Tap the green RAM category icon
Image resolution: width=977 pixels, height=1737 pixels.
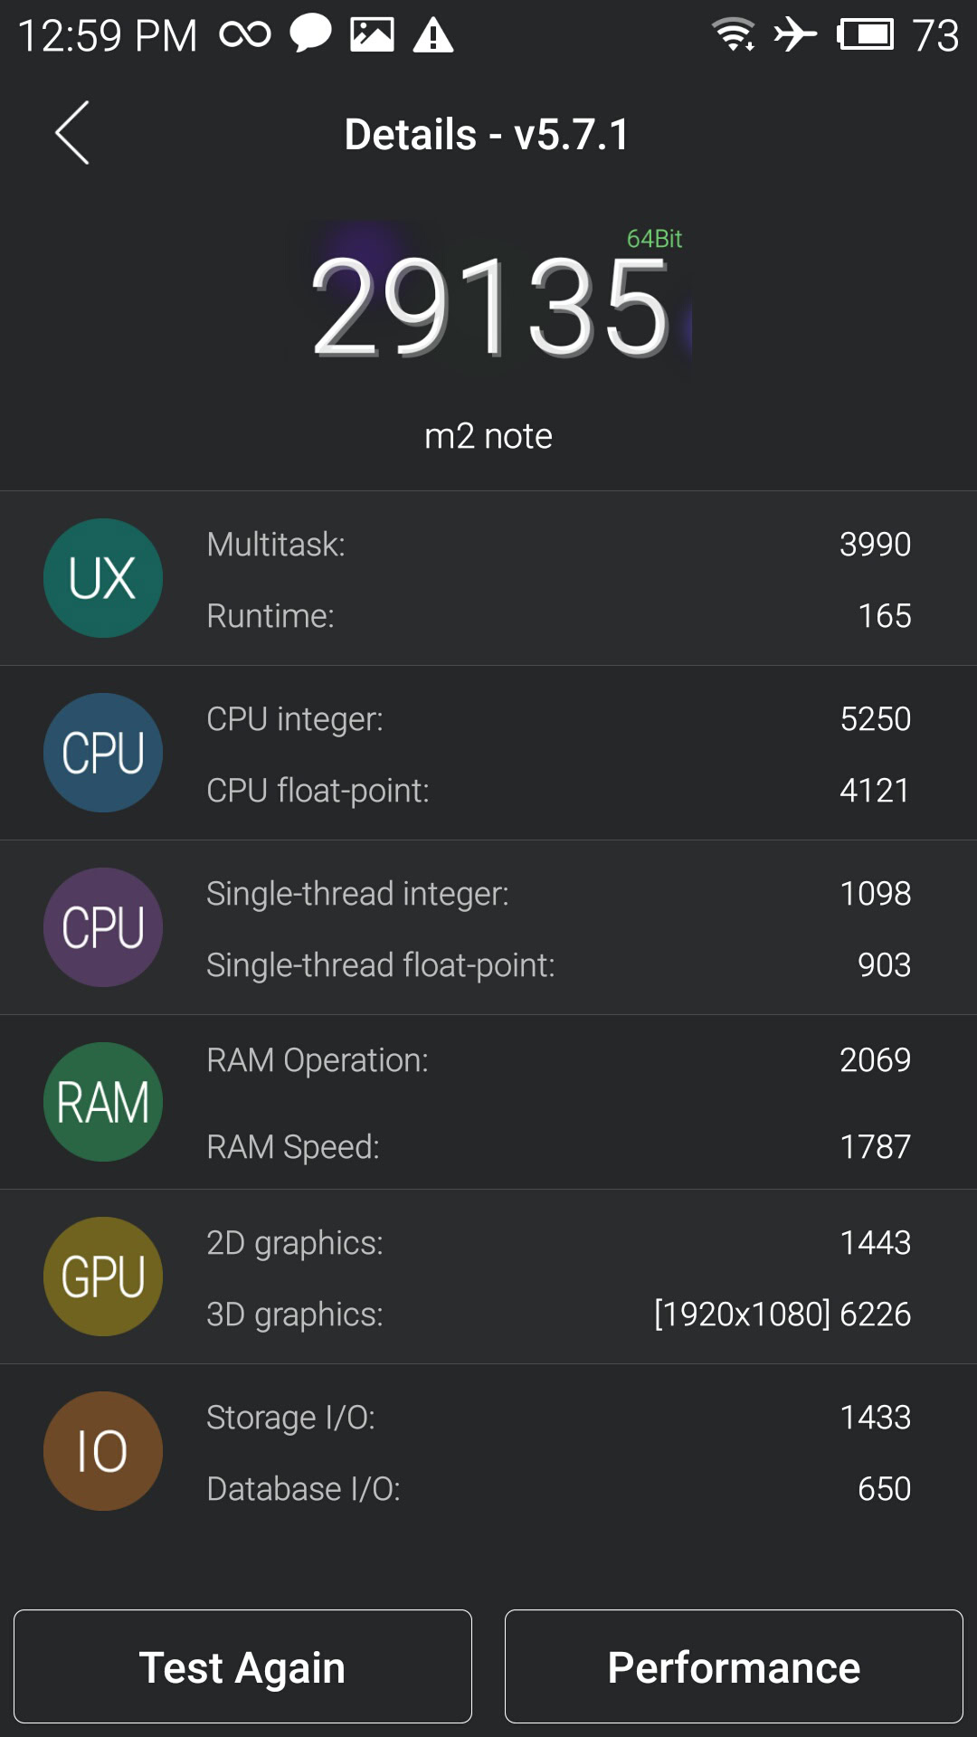click(103, 1102)
